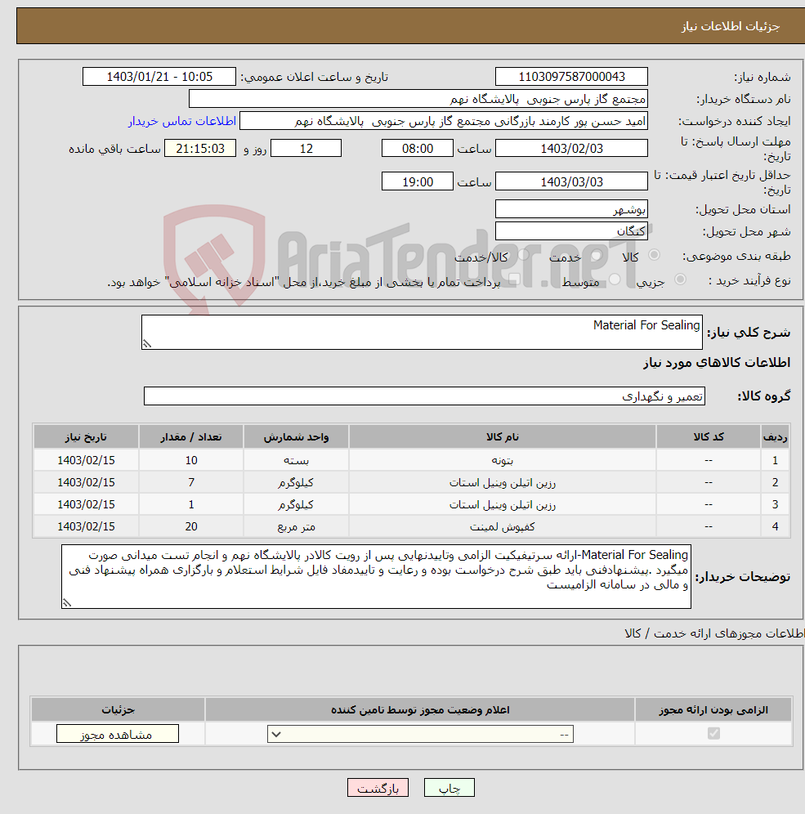The width and height of the screenshot is (805, 814).
Task: Click the unit متر مربع in row 4
Action: (x=296, y=526)
